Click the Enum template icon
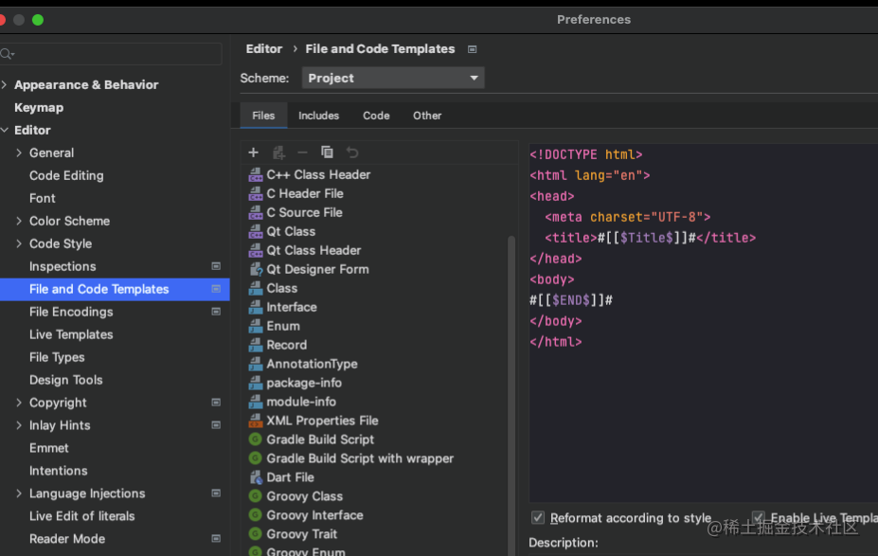 [256, 326]
